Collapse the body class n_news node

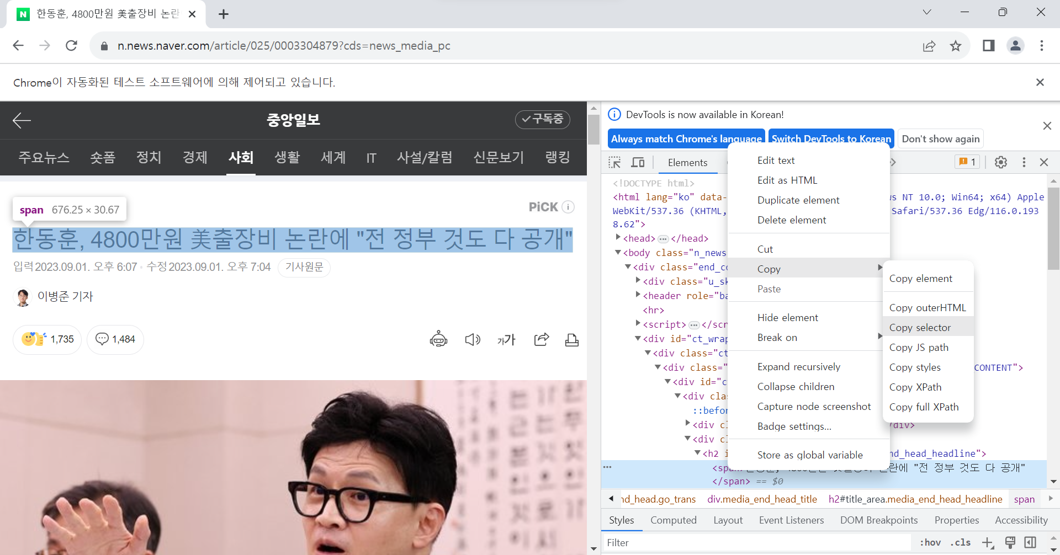coord(618,252)
